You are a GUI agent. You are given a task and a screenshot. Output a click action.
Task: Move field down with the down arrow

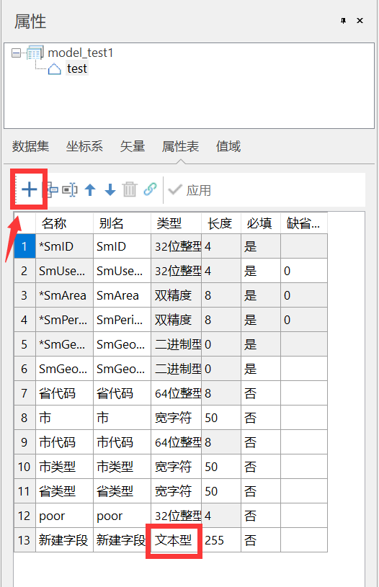coord(110,190)
